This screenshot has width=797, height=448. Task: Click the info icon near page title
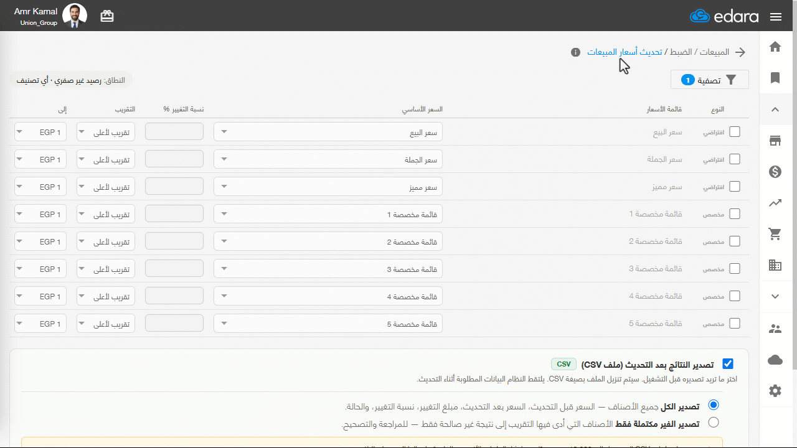pyautogui.click(x=575, y=52)
